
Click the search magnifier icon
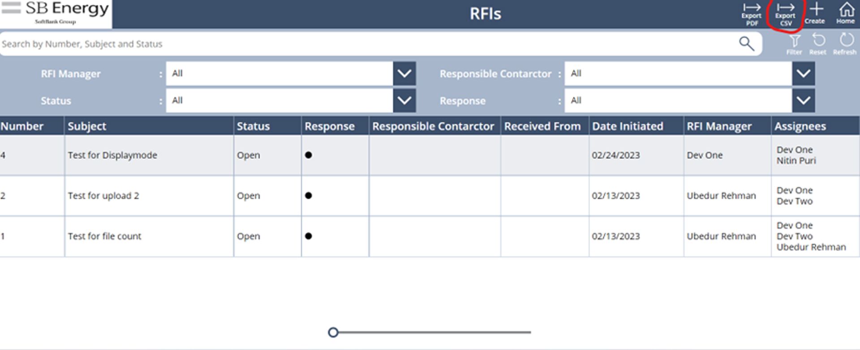point(746,44)
